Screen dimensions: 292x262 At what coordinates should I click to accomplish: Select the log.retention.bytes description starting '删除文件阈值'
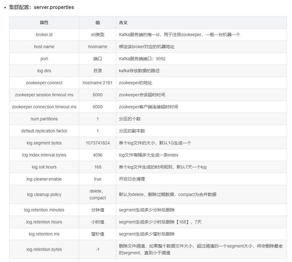coord(201,250)
